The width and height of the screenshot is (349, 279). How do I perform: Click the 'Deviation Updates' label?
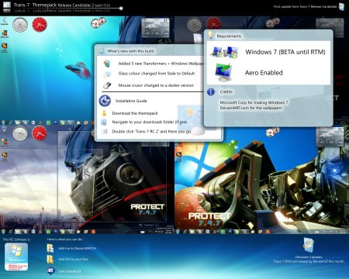click(309, 257)
